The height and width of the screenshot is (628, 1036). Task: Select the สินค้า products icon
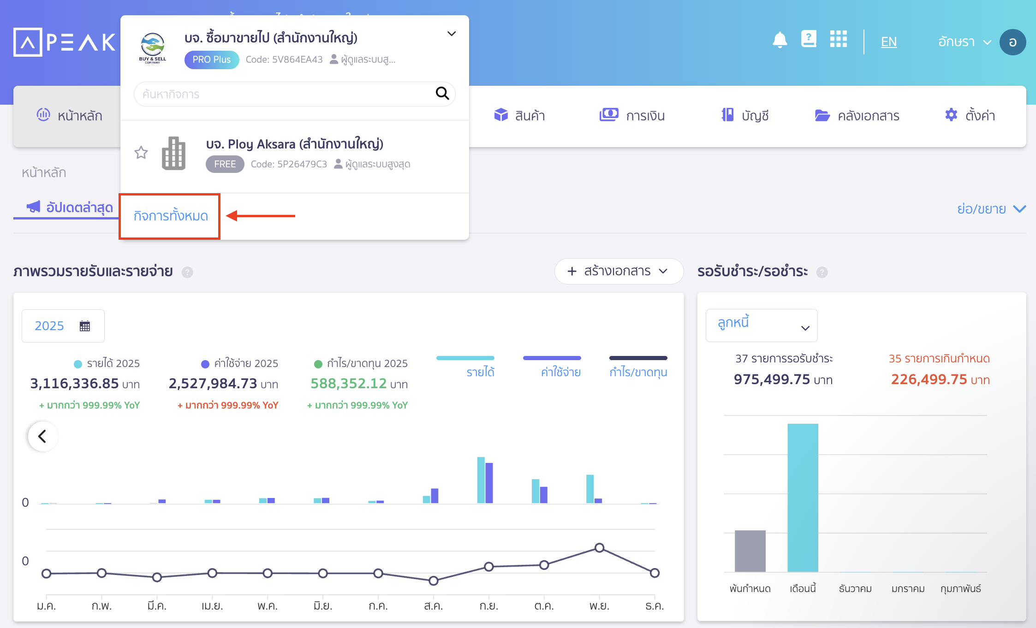point(501,115)
